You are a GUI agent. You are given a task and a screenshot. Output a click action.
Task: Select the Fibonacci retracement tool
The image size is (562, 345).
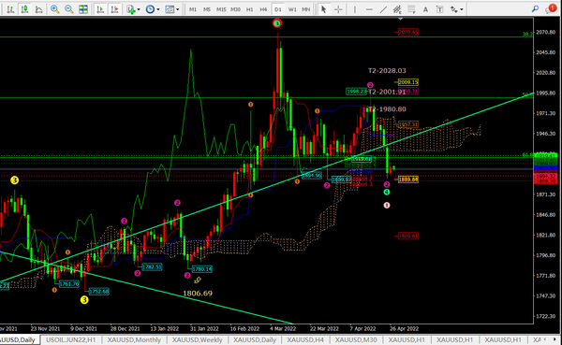[x=411, y=9]
